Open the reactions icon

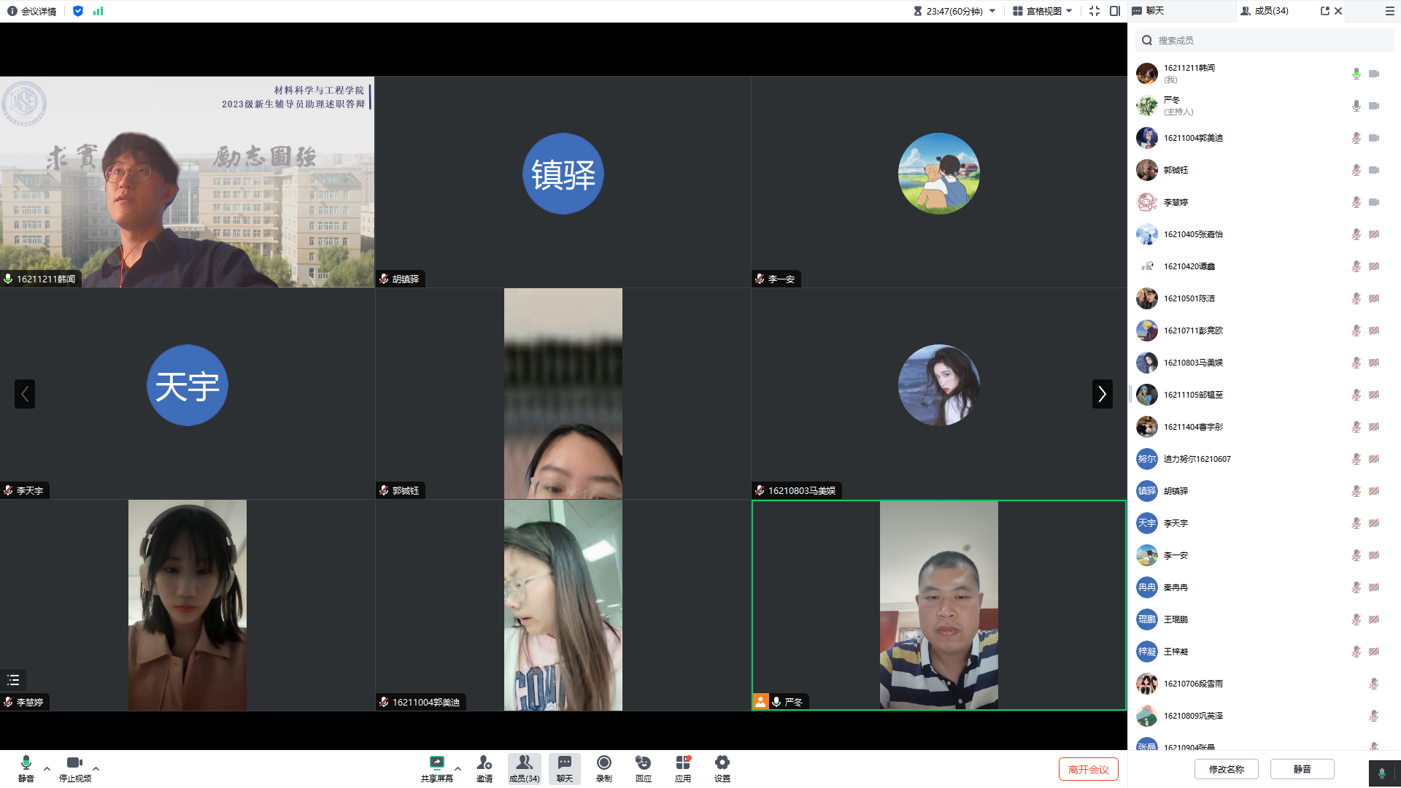pos(643,763)
